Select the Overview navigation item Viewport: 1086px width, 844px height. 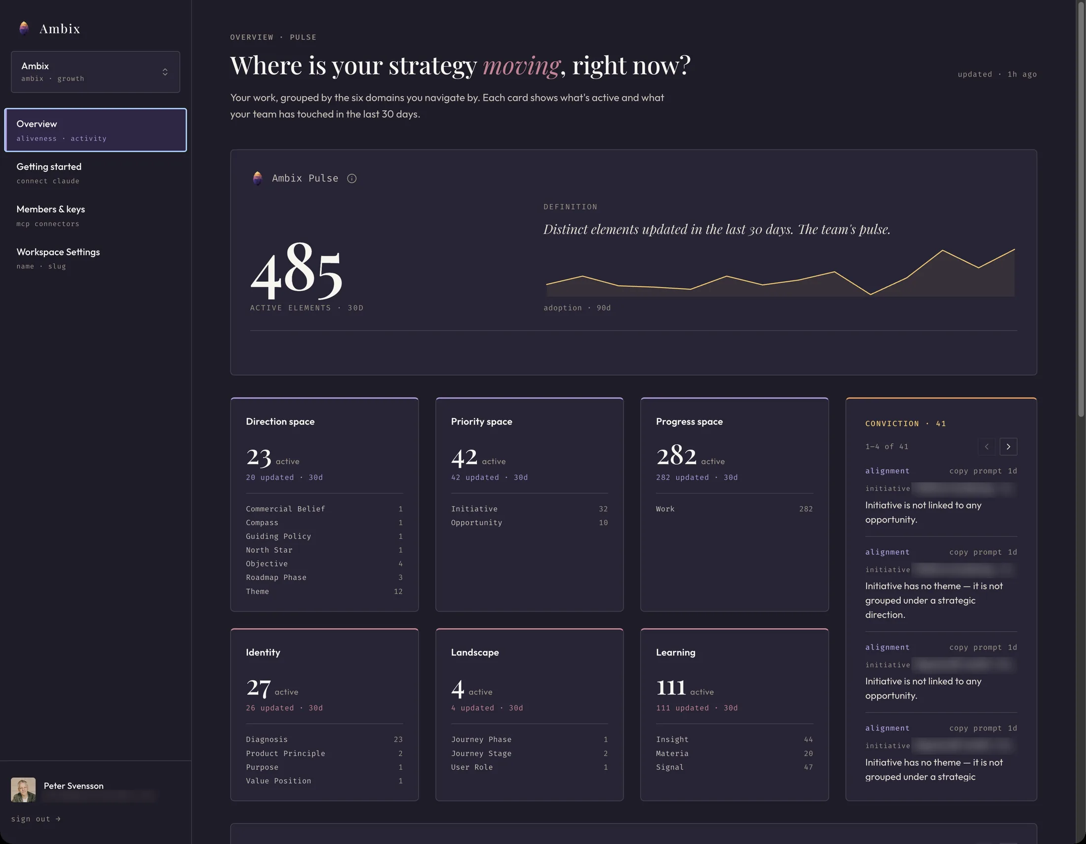[95, 130]
